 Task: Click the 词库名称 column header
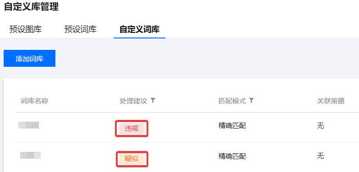(35, 101)
